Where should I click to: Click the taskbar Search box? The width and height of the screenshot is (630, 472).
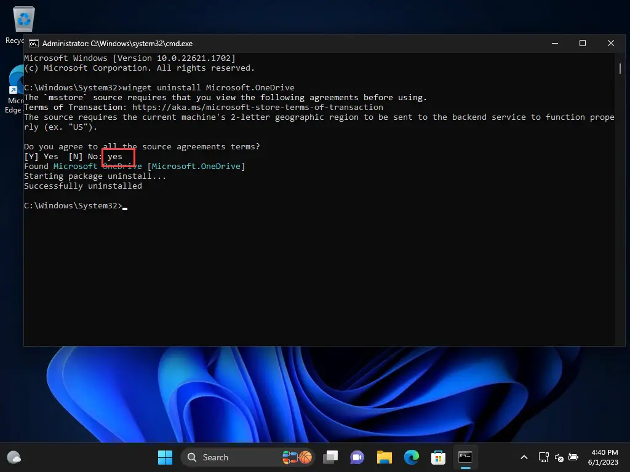[247, 457]
